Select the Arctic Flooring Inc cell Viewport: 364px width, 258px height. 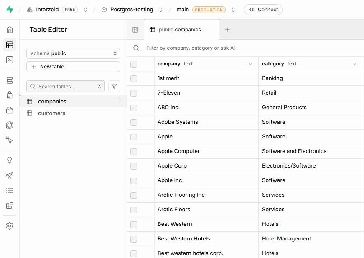(206, 195)
